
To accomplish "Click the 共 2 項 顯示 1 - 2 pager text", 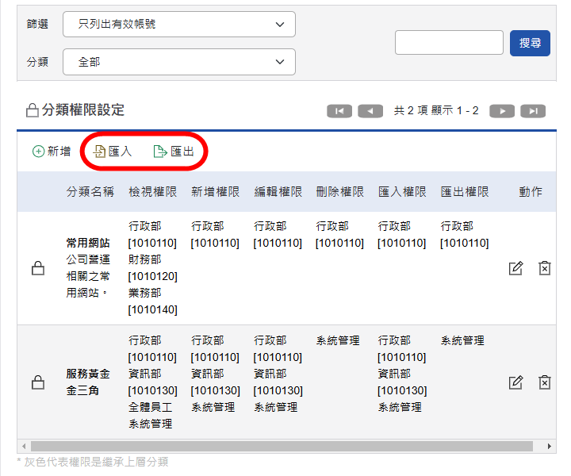I will coord(436,110).
